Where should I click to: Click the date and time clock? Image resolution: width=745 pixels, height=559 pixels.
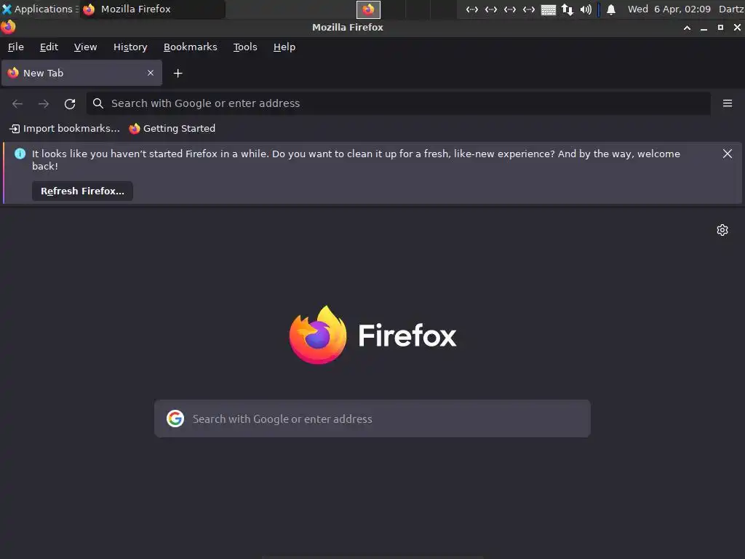point(669,9)
